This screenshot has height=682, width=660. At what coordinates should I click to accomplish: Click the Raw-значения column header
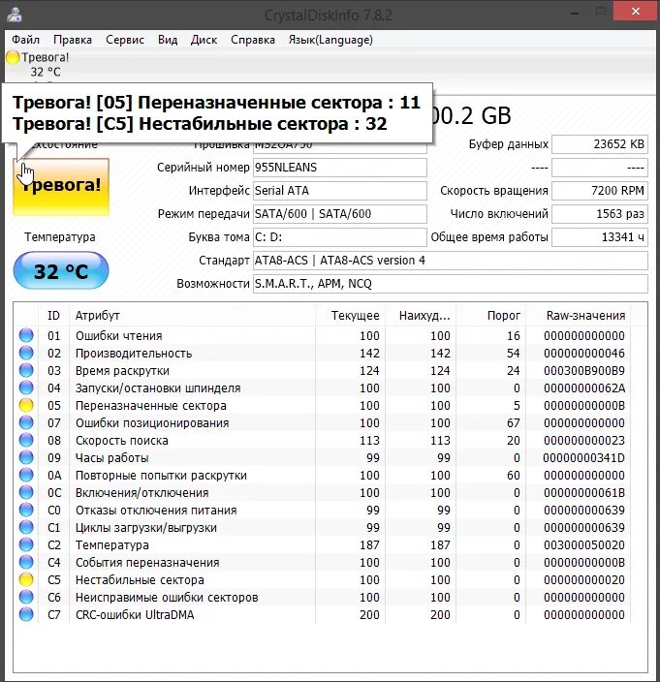pyautogui.click(x=579, y=316)
